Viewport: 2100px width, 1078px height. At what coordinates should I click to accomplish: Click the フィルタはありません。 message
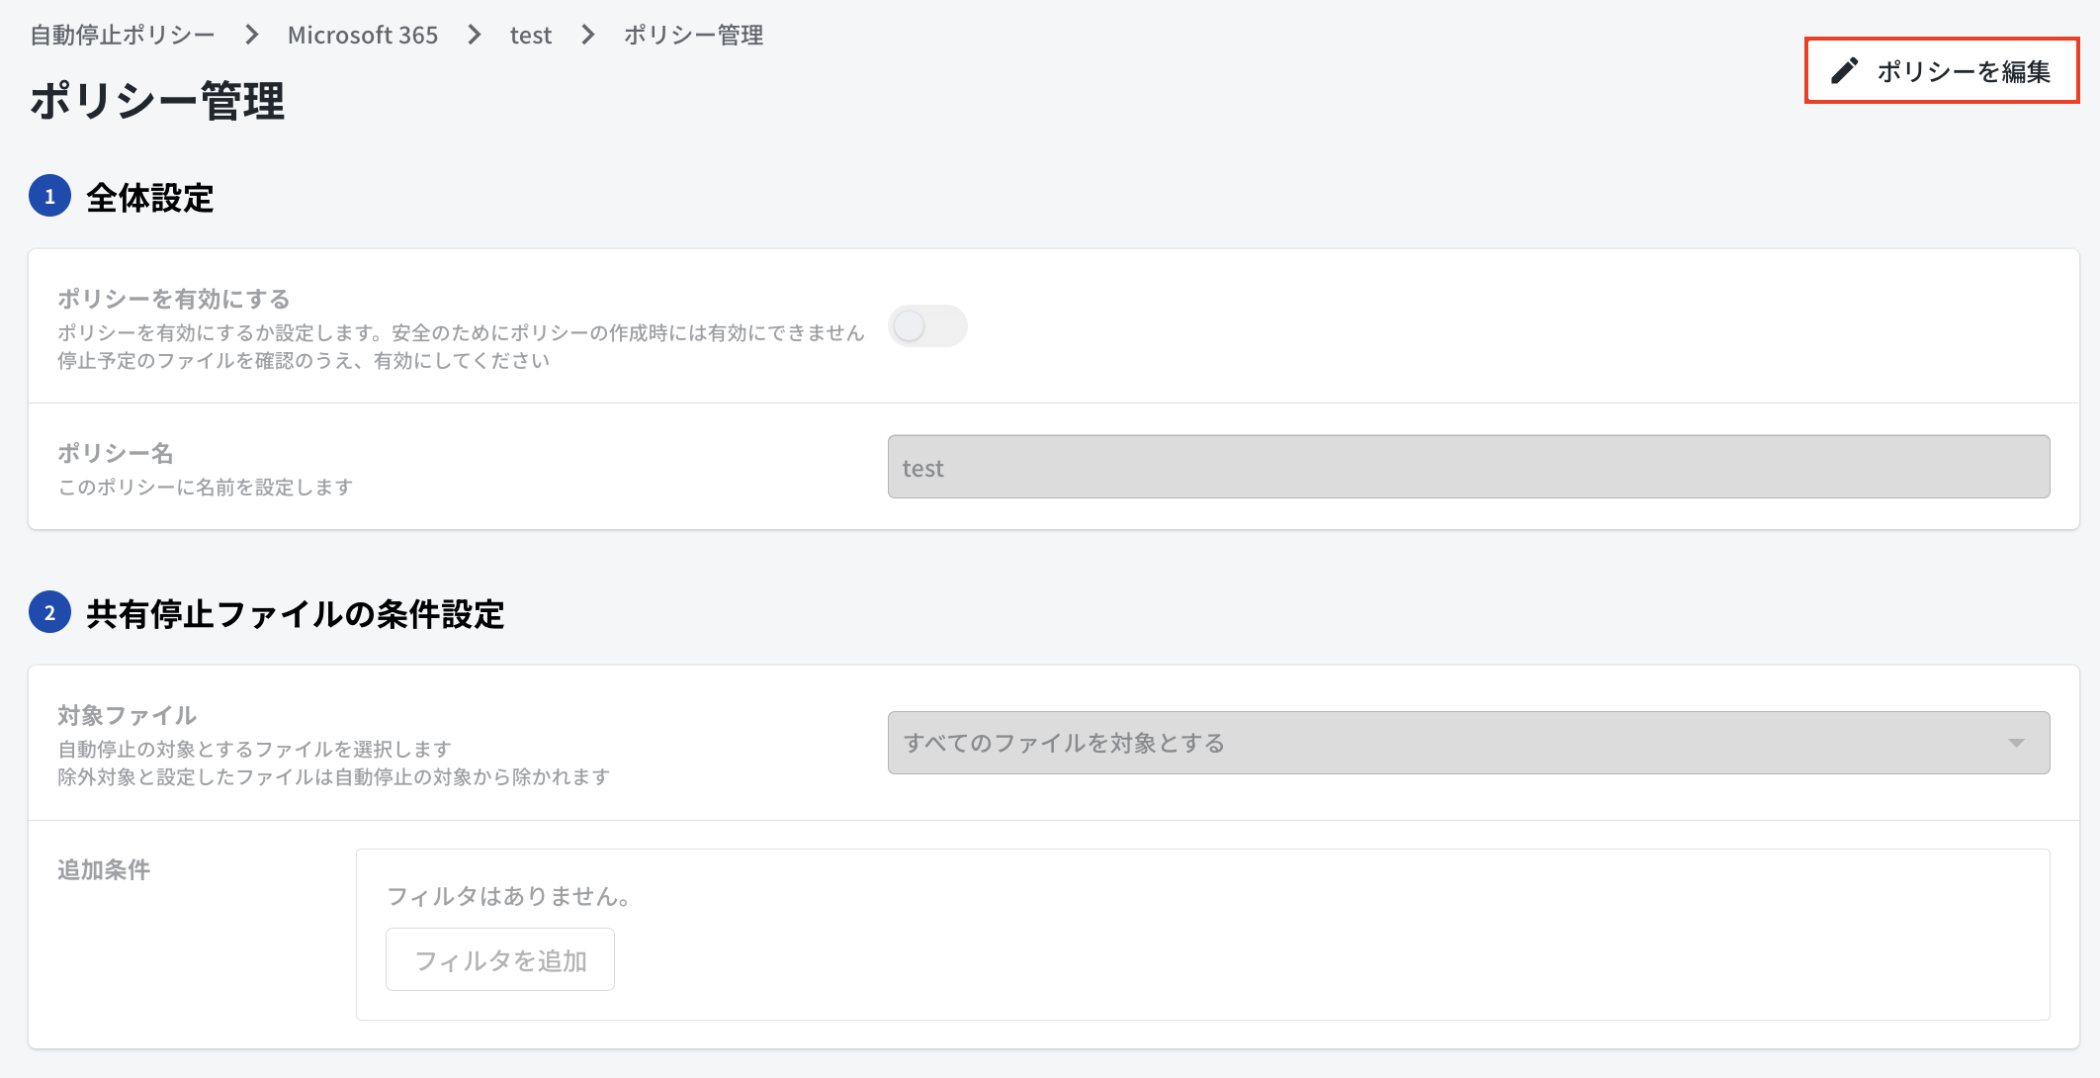point(508,896)
